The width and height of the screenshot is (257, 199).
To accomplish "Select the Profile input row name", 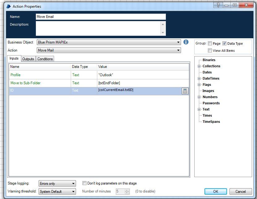I will [15, 75].
